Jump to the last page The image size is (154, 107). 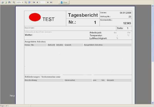(x=51, y=2)
